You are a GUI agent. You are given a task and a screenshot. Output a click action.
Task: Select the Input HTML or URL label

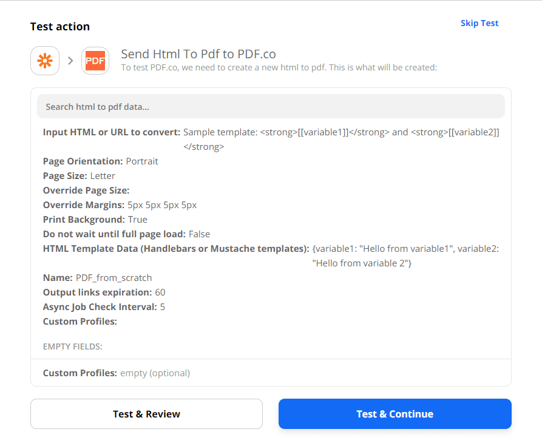pyautogui.click(x=112, y=132)
